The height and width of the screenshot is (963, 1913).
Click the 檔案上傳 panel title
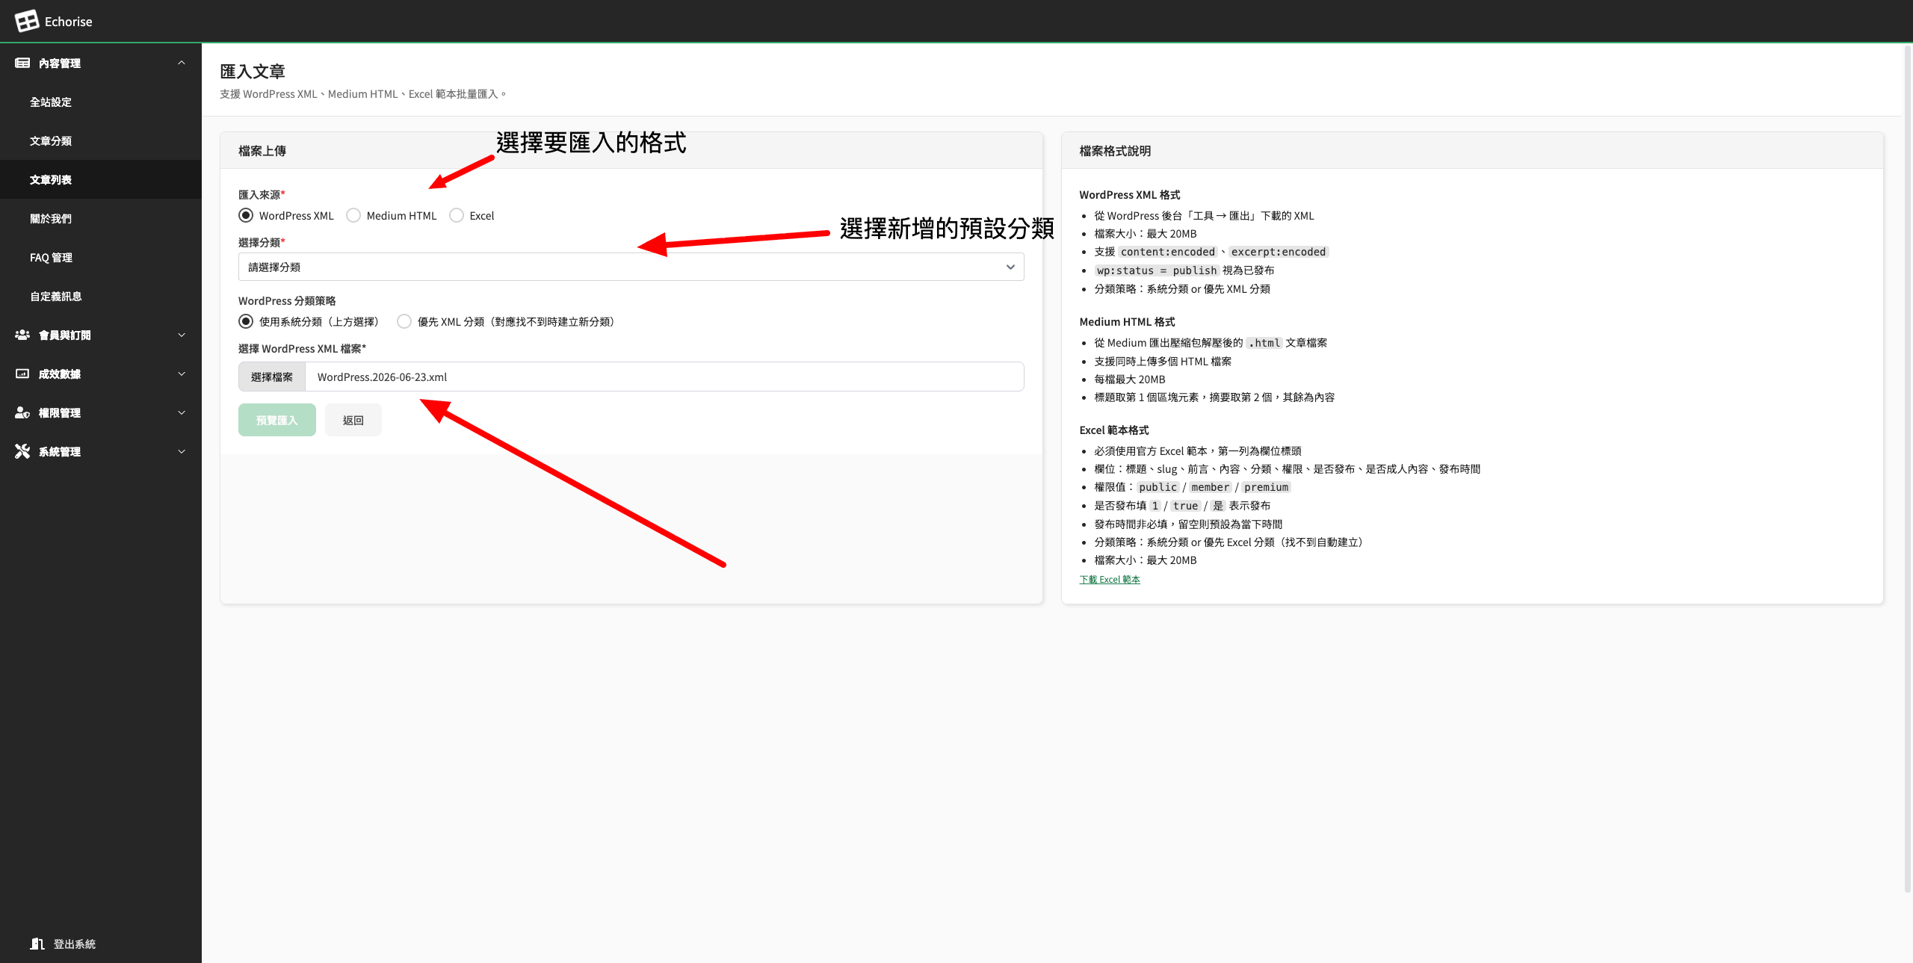(262, 151)
